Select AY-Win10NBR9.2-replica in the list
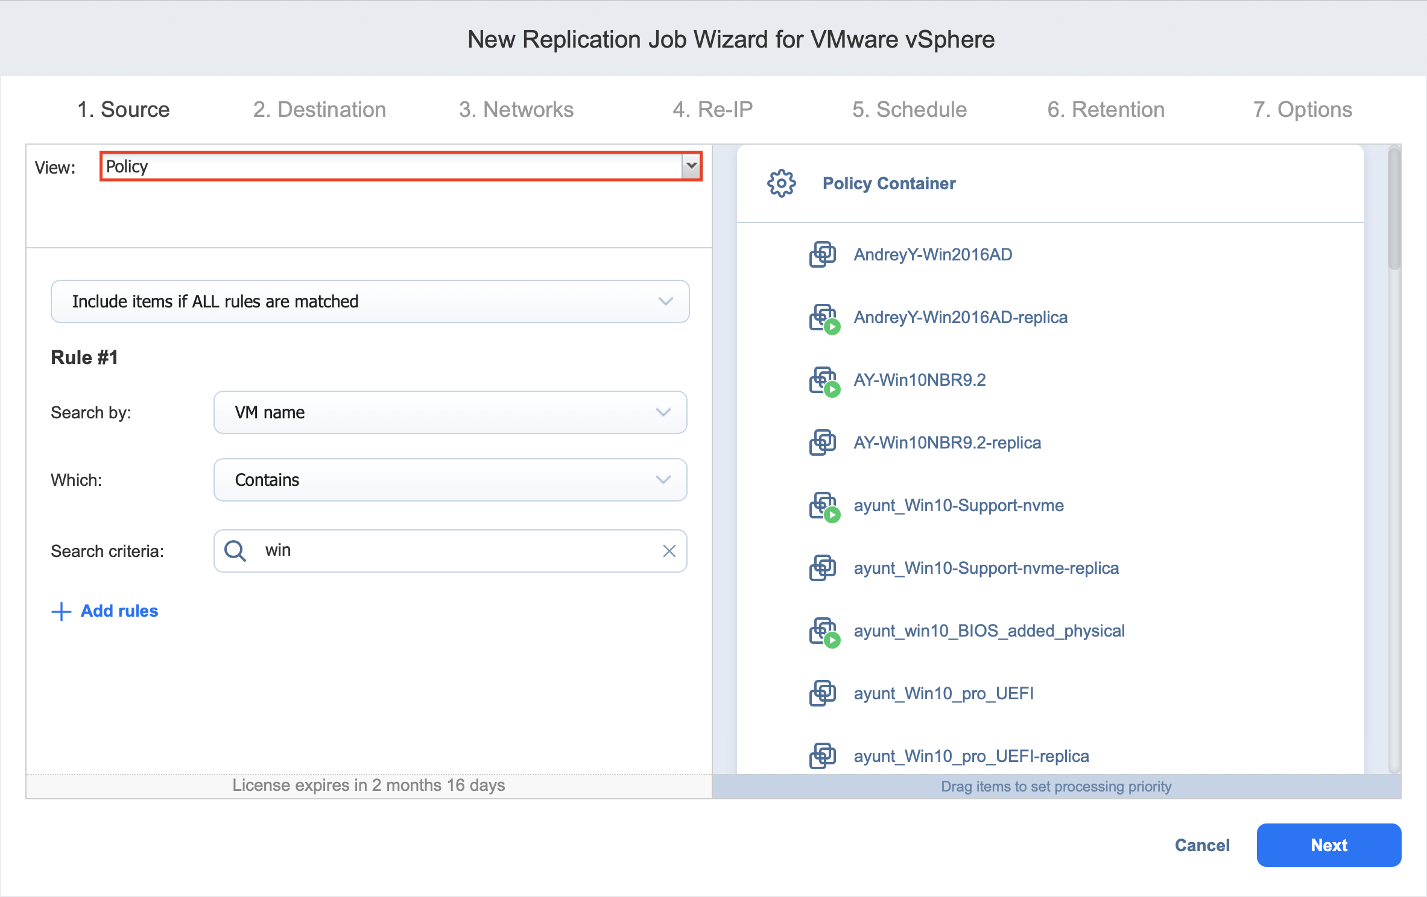Image resolution: width=1427 pixels, height=897 pixels. (948, 442)
